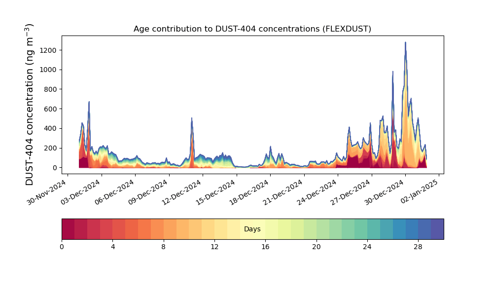Click the colorbar tick label 28

click(x=418, y=247)
